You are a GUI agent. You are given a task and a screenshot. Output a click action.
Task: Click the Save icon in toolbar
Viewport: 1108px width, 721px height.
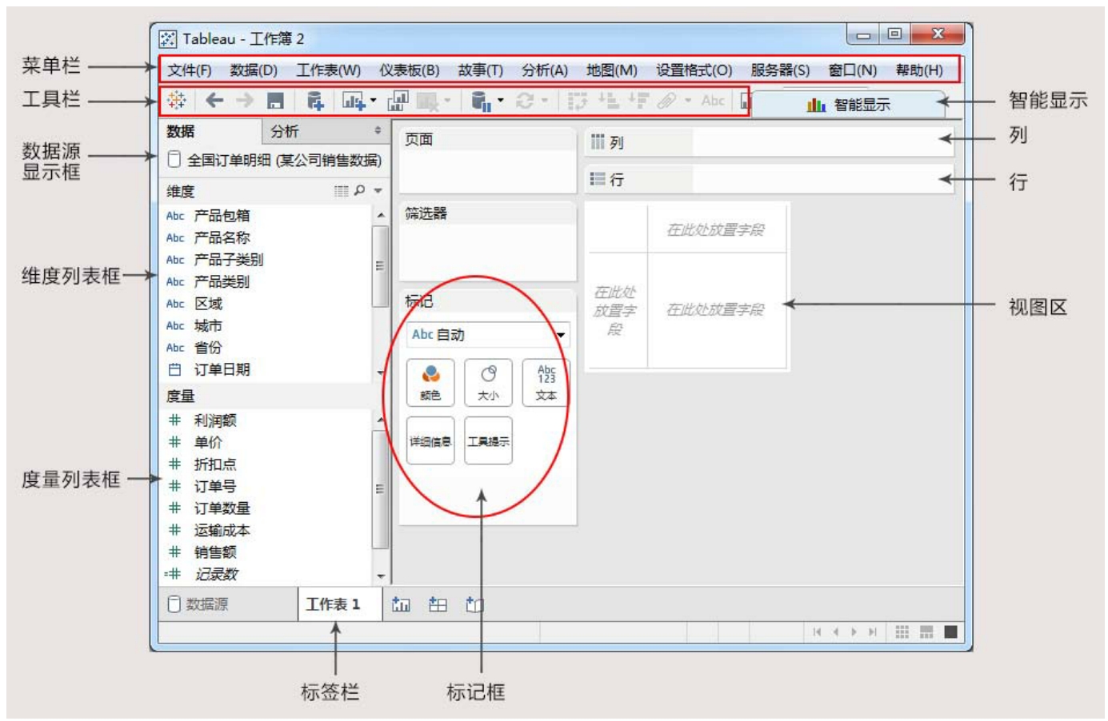tap(275, 101)
